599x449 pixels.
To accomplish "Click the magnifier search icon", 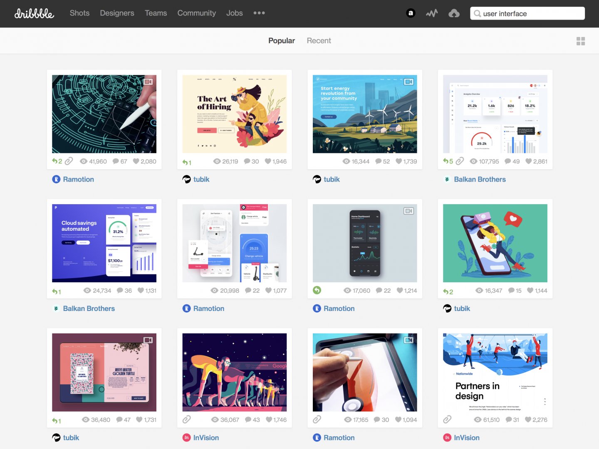I will coord(478,13).
